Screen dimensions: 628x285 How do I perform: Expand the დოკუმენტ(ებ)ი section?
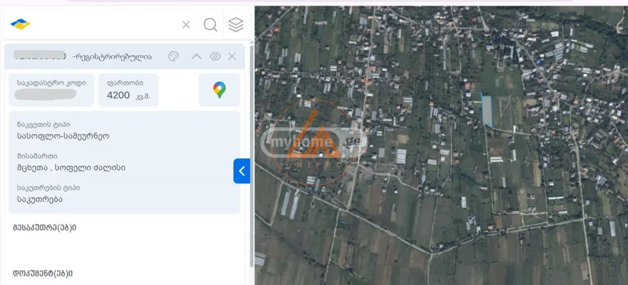coord(43,273)
